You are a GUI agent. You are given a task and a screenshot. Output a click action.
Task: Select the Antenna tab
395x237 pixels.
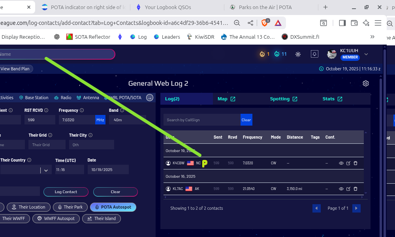click(88, 98)
